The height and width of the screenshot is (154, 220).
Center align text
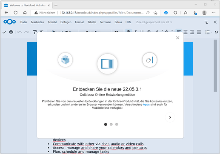click(186, 32)
